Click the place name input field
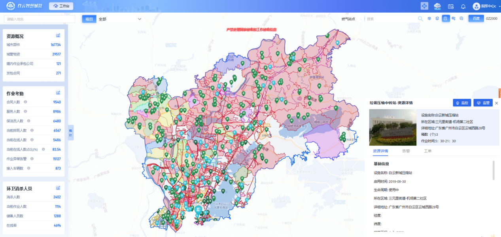This screenshot has height=237, width=501. point(40,19)
